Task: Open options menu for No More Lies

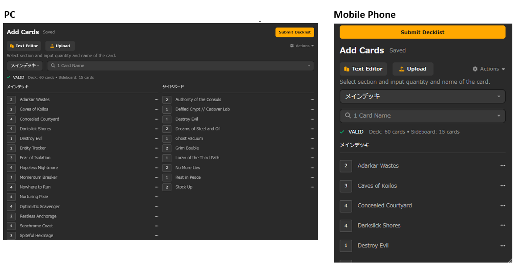Action: coord(312,168)
